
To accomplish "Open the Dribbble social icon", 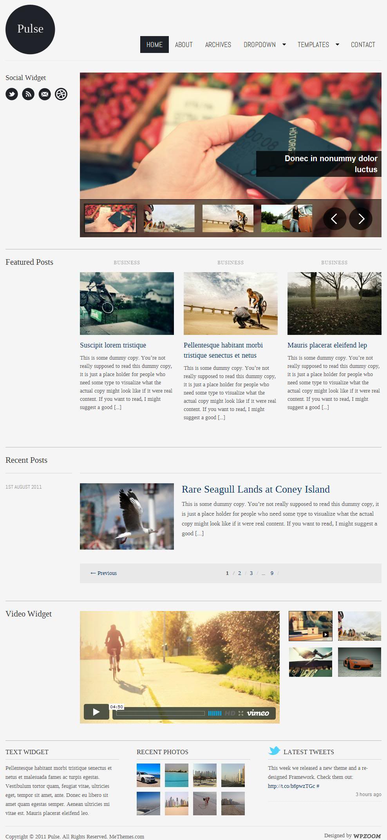I will tap(61, 94).
